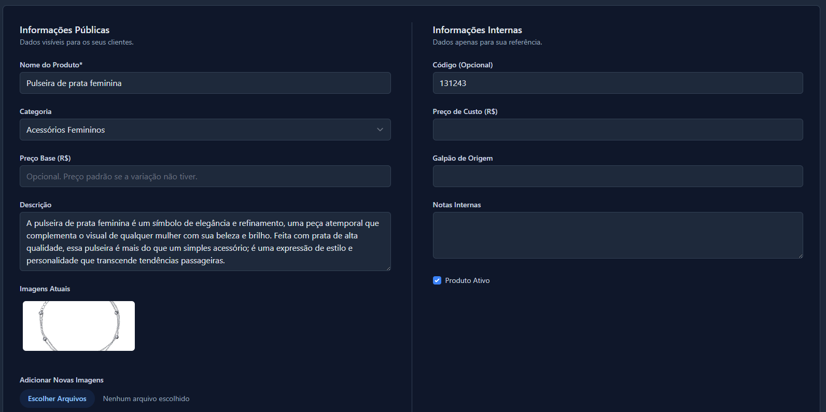
Task: Click the resize handle of Notas Internas
Action: coord(800,255)
